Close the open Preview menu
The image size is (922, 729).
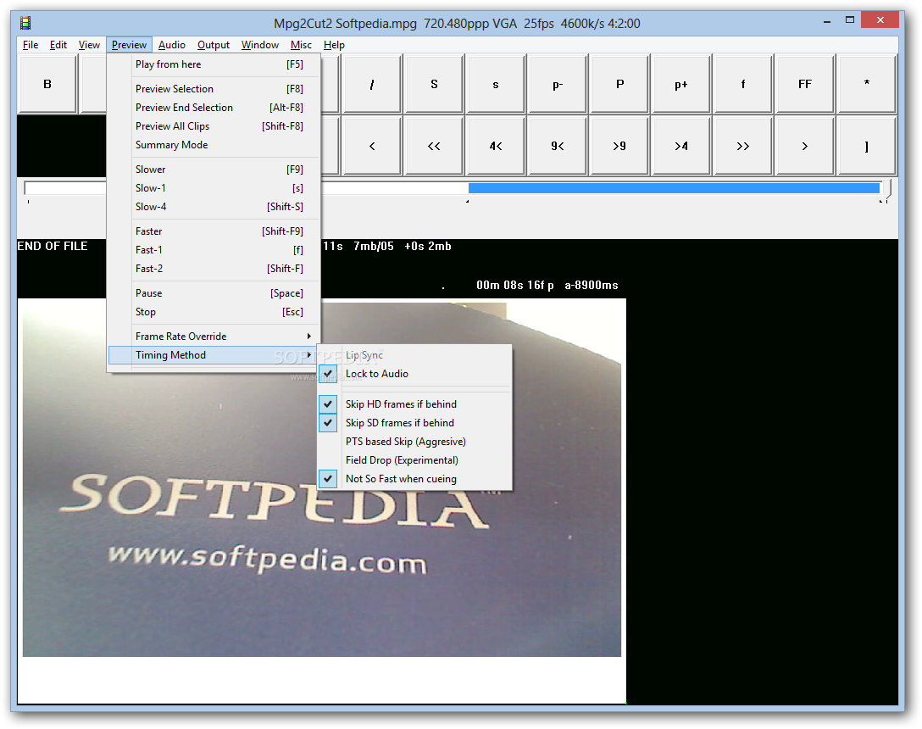tap(130, 45)
